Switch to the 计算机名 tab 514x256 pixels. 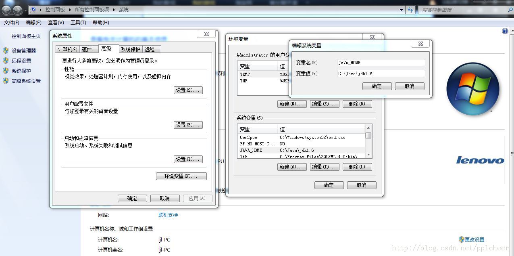click(x=68, y=49)
